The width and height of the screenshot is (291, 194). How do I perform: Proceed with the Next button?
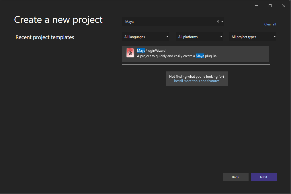[263, 177]
